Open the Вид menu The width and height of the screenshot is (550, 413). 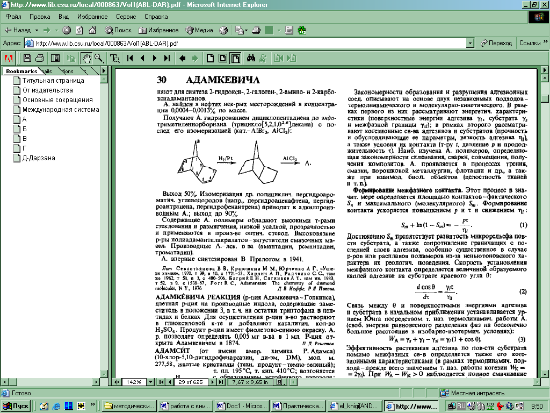pos(63,17)
